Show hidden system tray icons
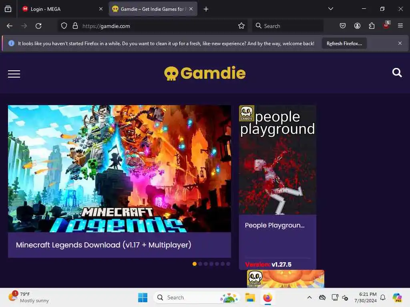 [310, 297]
